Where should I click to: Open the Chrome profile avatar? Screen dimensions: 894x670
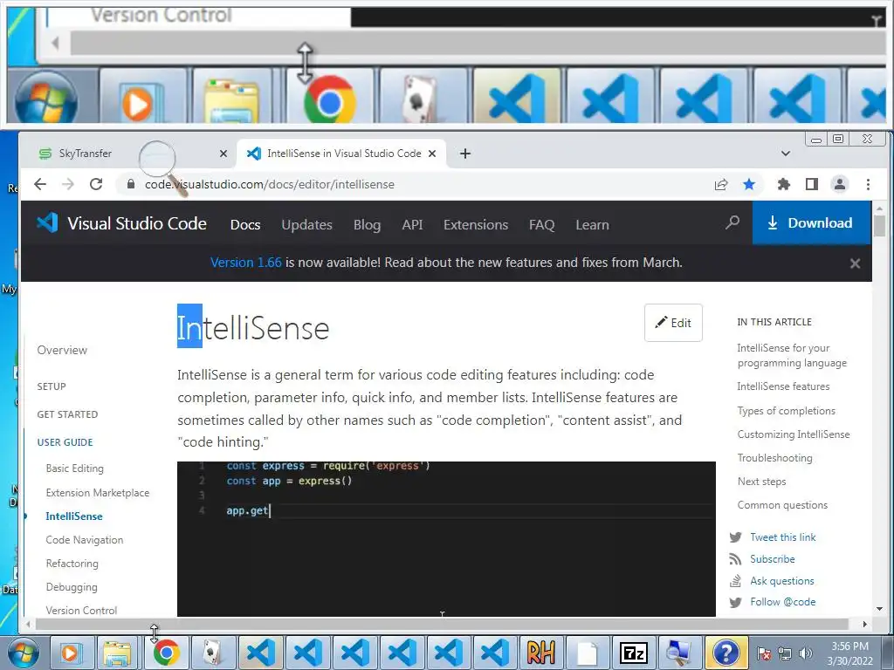click(x=840, y=184)
